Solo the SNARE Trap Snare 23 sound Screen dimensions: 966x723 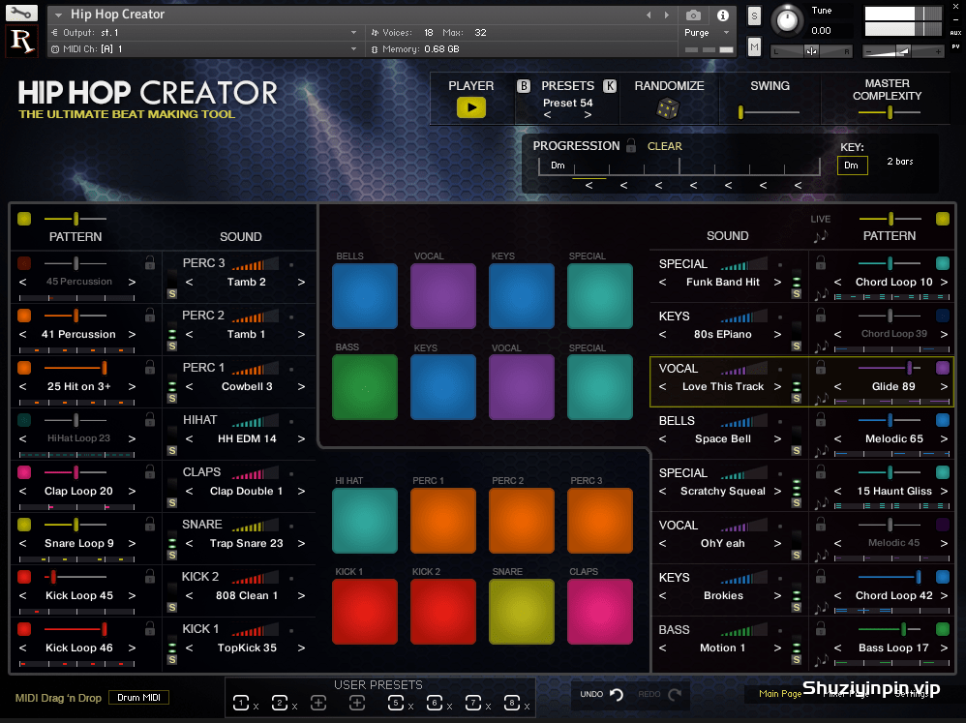tap(172, 555)
